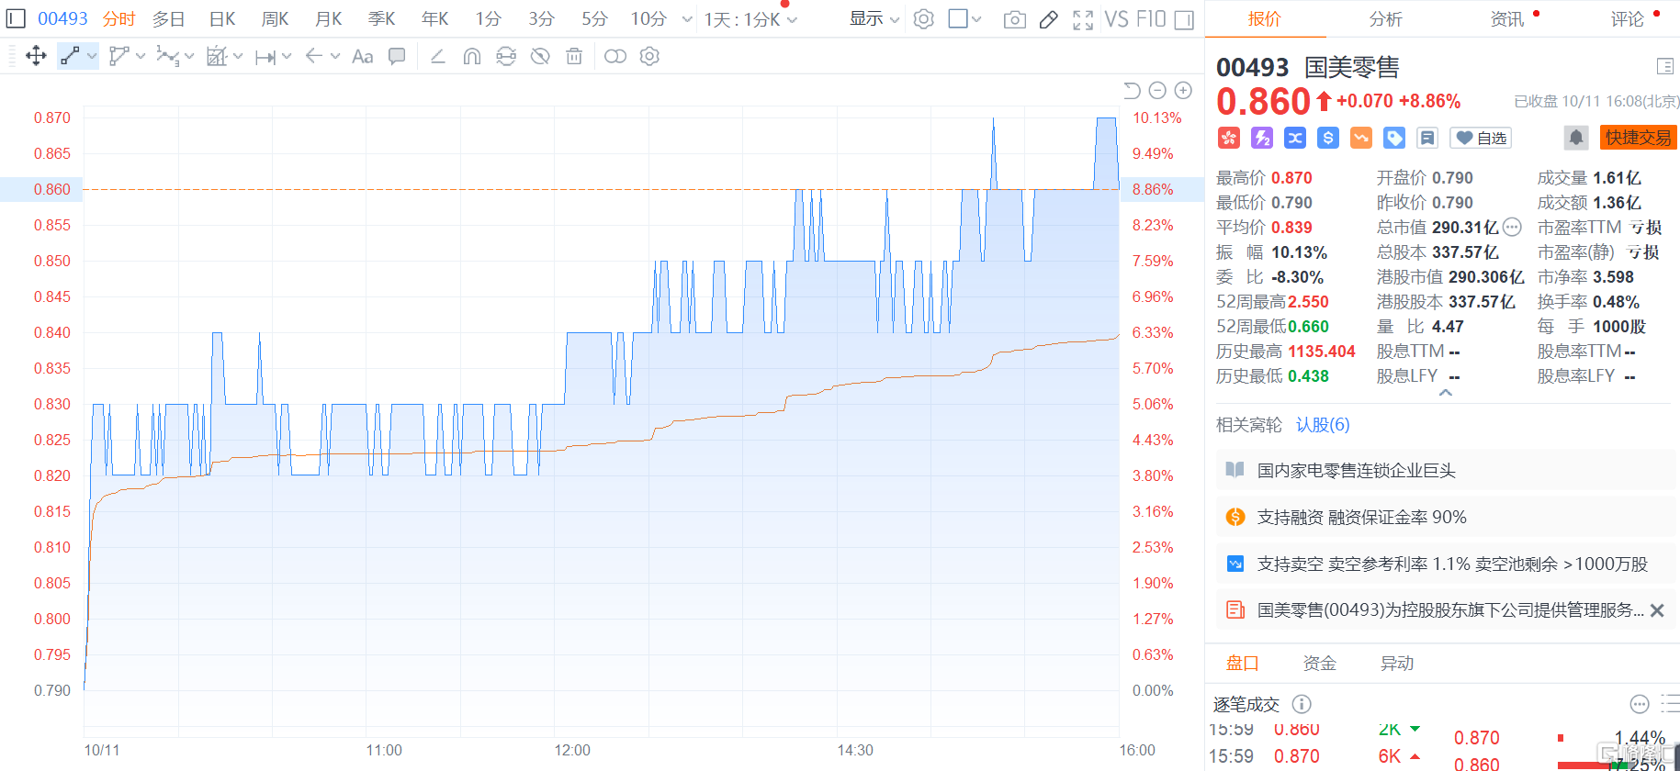Collapse the quote details chevron
The image size is (1680, 771).
point(1445,393)
